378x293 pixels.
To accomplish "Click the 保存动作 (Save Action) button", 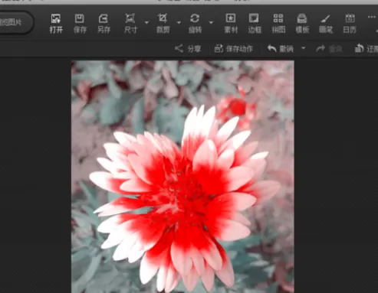I will pos(233,48).
